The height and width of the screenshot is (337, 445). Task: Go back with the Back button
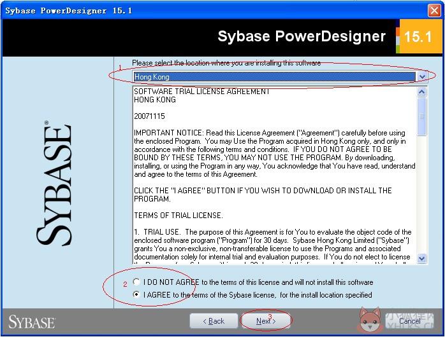[x=214, y=321]
